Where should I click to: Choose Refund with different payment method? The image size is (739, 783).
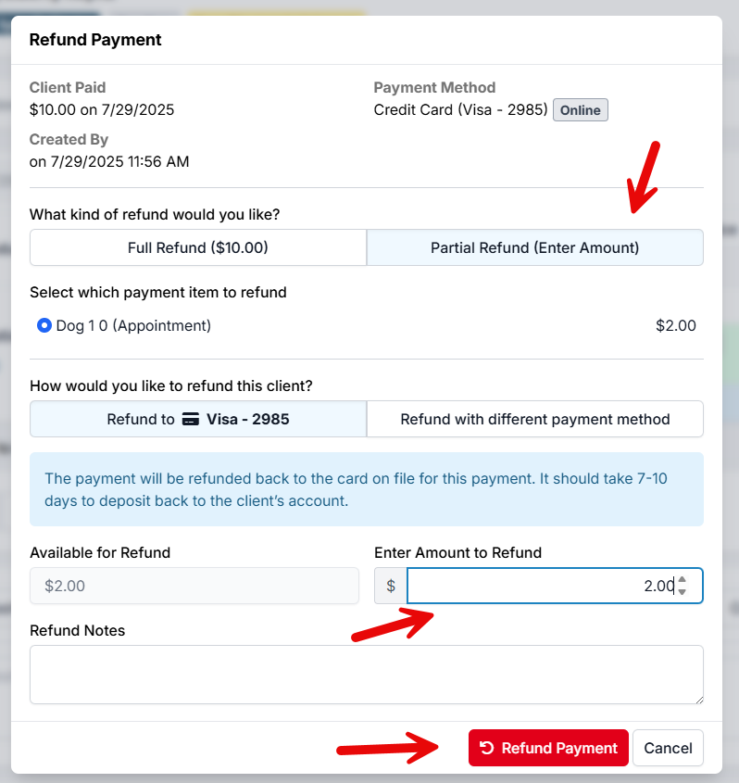[534, 419]
